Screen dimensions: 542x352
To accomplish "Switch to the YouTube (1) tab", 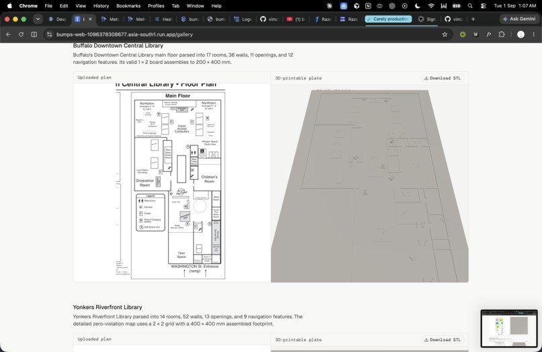I will tap(296, 19).
